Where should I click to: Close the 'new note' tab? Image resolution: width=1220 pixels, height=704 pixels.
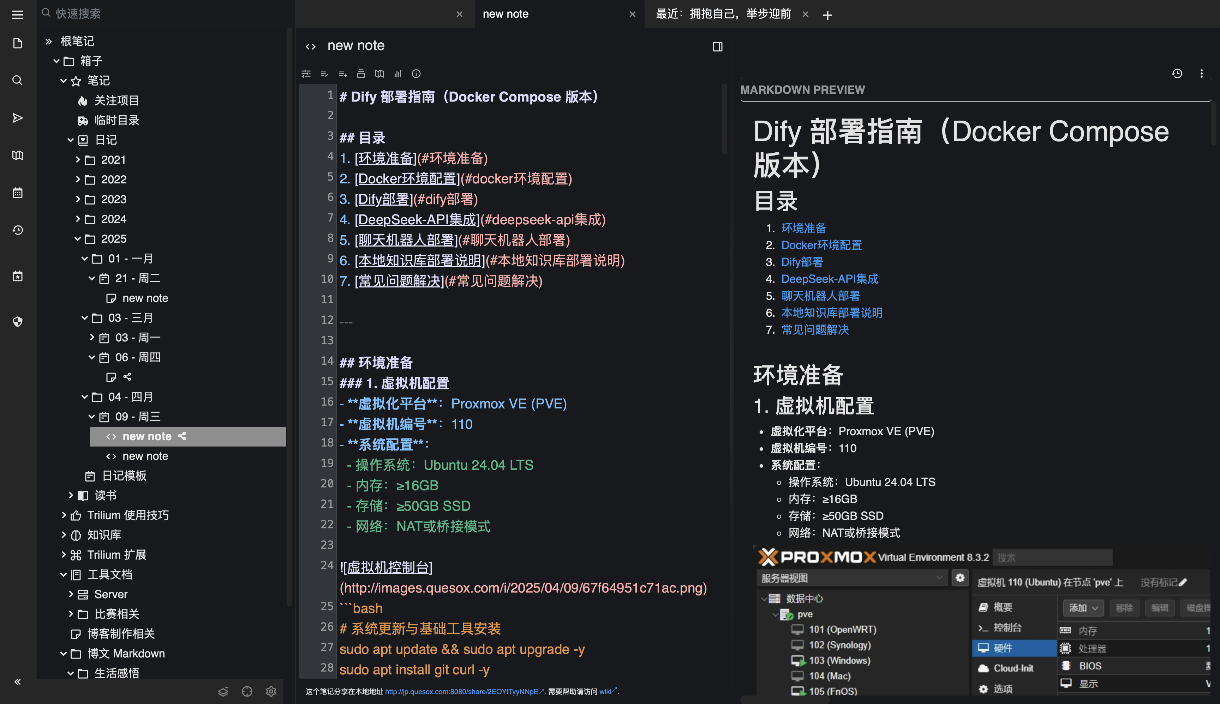(632, 14)
